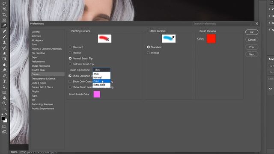
Task: Click the Change Screen Mode icon
Action: (4, 132)
